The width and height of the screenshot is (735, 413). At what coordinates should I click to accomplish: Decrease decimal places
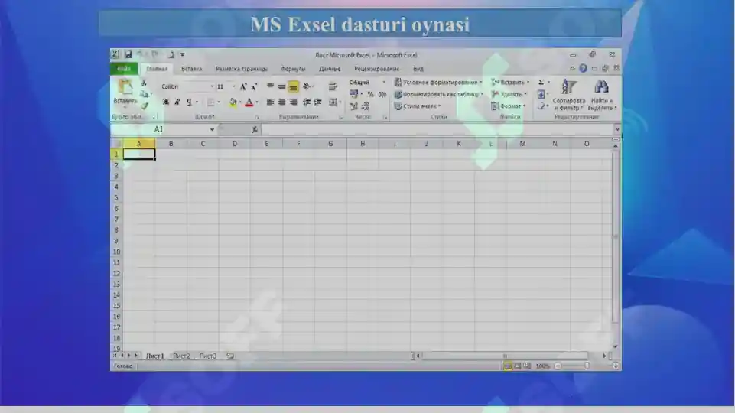tap(366, 107)
